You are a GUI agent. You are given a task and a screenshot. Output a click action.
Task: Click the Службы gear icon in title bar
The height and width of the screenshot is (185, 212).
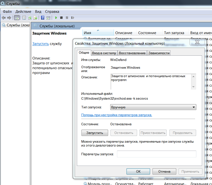point(3,3)
